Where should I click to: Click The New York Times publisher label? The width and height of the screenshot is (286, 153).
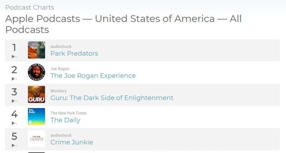(x=68, y=113)
